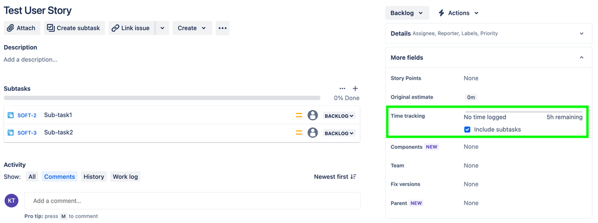Edit the Fix versions None value
Screen dimensions: 598x223
(471, 184)
